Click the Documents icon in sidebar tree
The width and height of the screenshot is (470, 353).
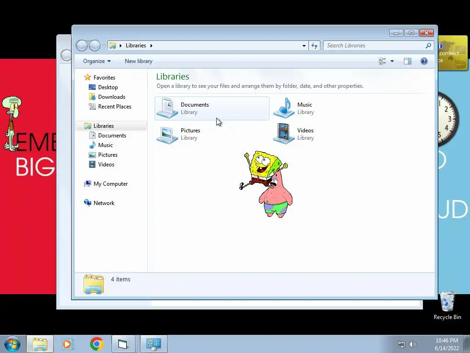pyautogui.click(x=92, y=136)
